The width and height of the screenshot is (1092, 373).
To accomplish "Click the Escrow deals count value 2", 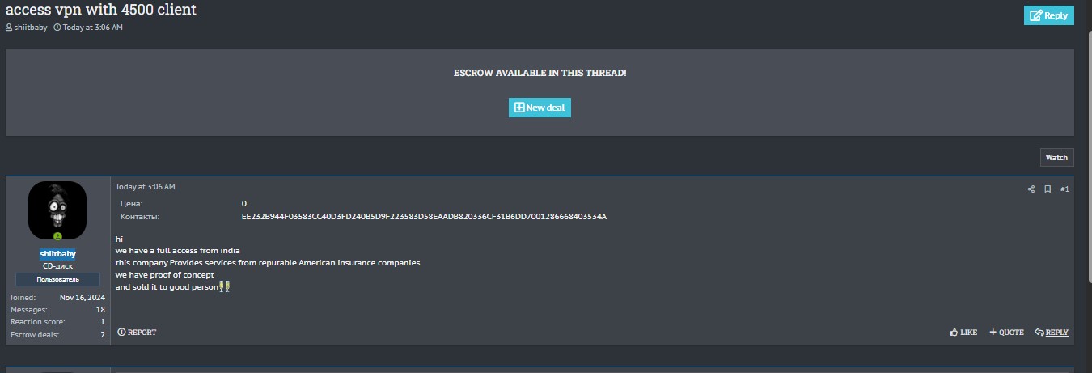I will 103,334.
